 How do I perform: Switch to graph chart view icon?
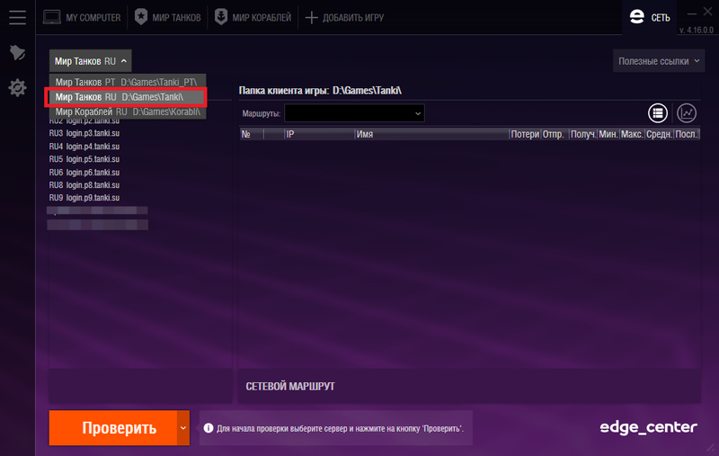coord(687,112)
